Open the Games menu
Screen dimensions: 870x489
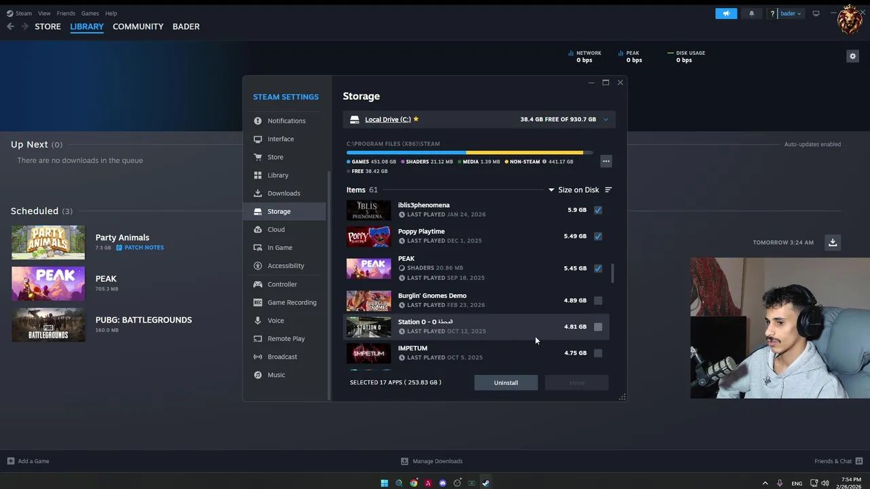(90, 13)
